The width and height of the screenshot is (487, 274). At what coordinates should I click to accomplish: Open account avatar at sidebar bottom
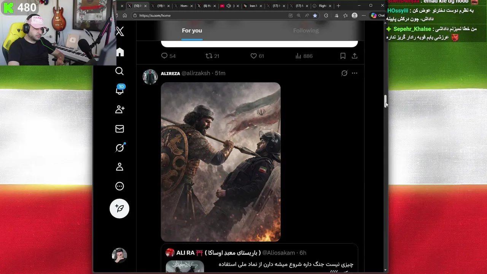119,255
